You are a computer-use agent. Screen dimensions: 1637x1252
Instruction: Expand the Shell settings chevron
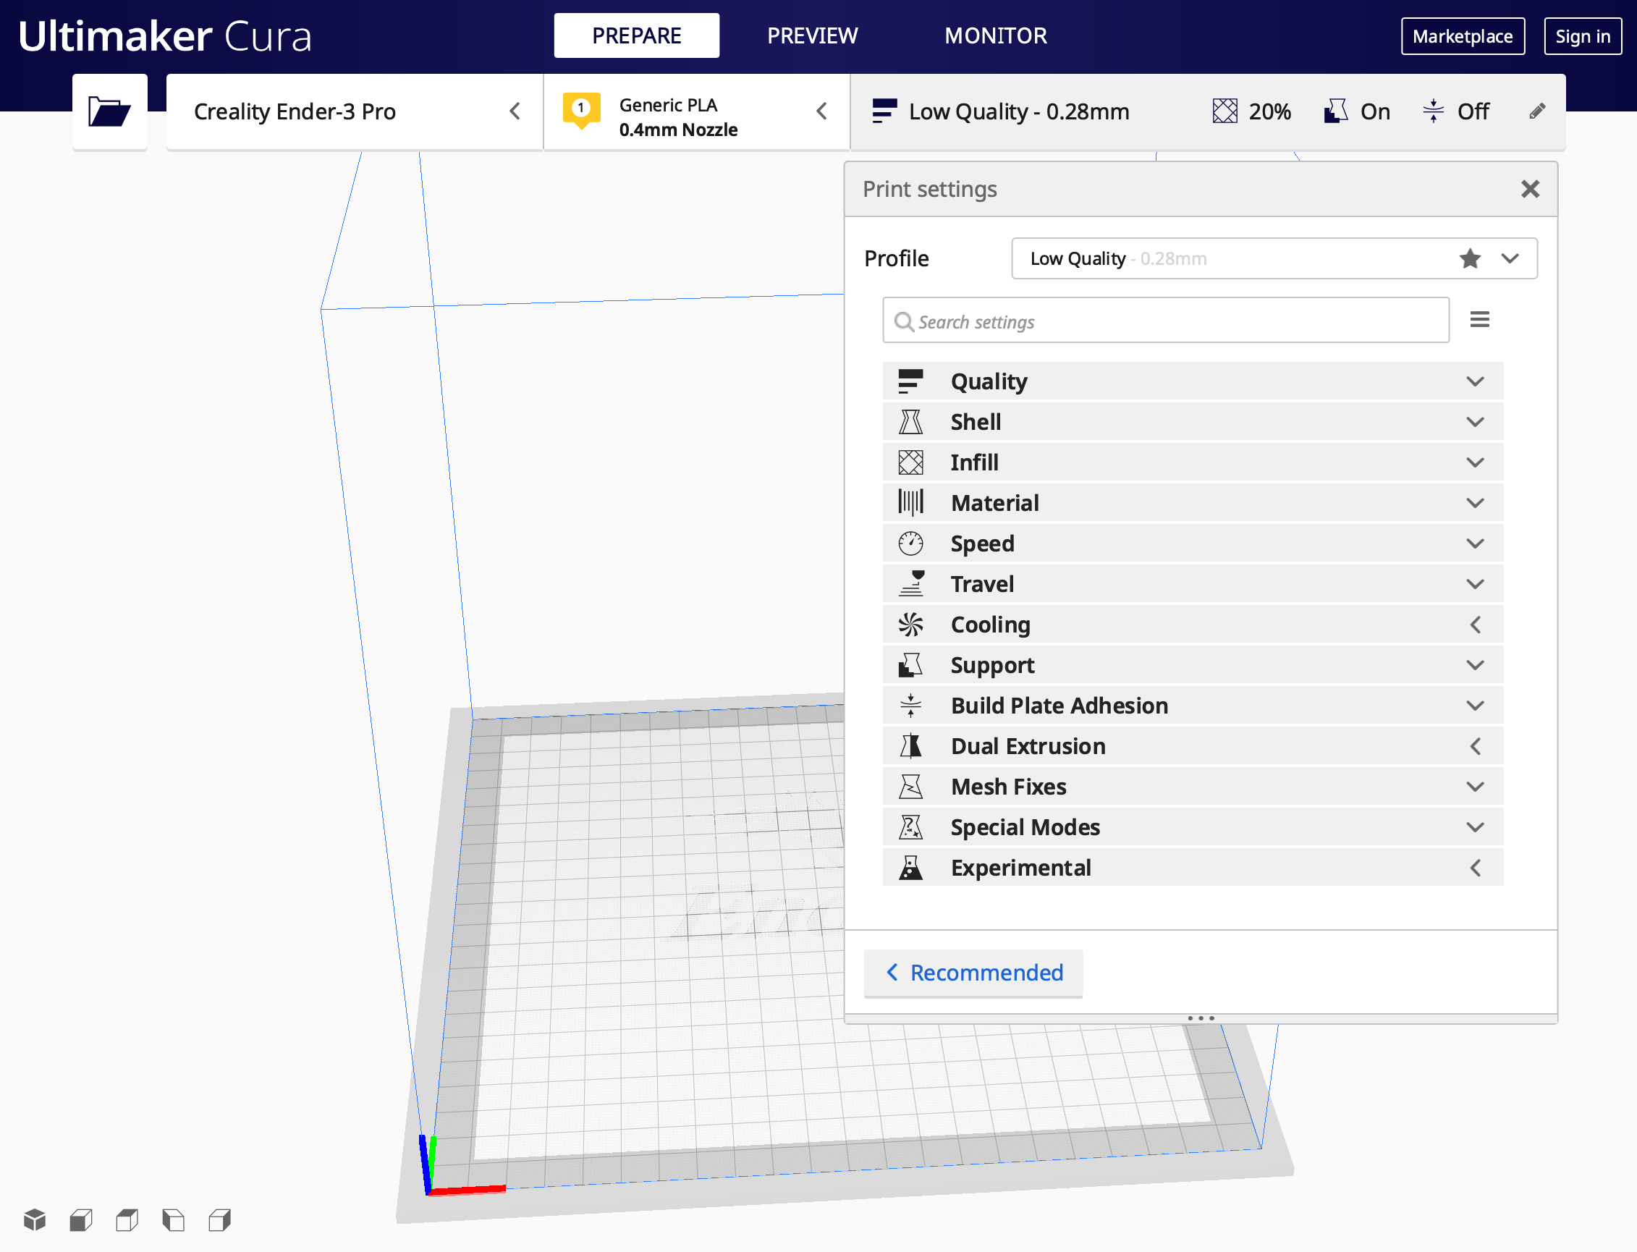point(1475,422)
